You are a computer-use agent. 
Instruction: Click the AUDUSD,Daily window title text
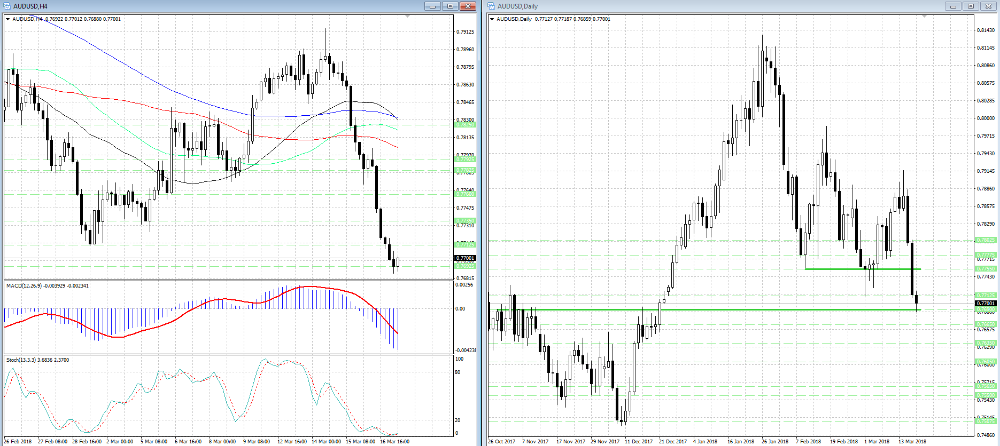tap(518, 6)
